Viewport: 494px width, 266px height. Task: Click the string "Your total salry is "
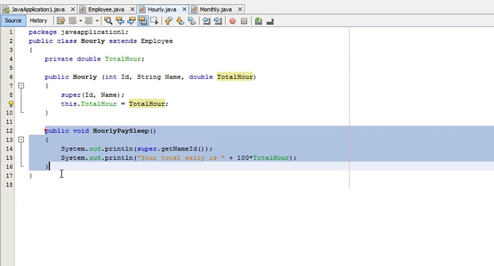tap(181, 158)
